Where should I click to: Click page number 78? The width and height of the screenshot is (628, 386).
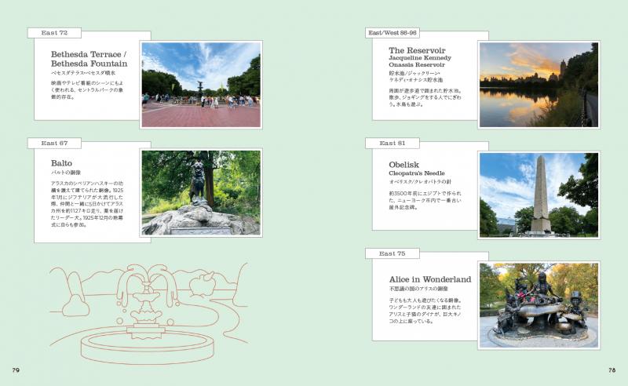(x=612, y=370)
